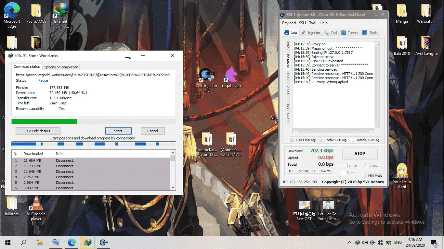Click the volume icon in system tray

click(x=365, y=243)
